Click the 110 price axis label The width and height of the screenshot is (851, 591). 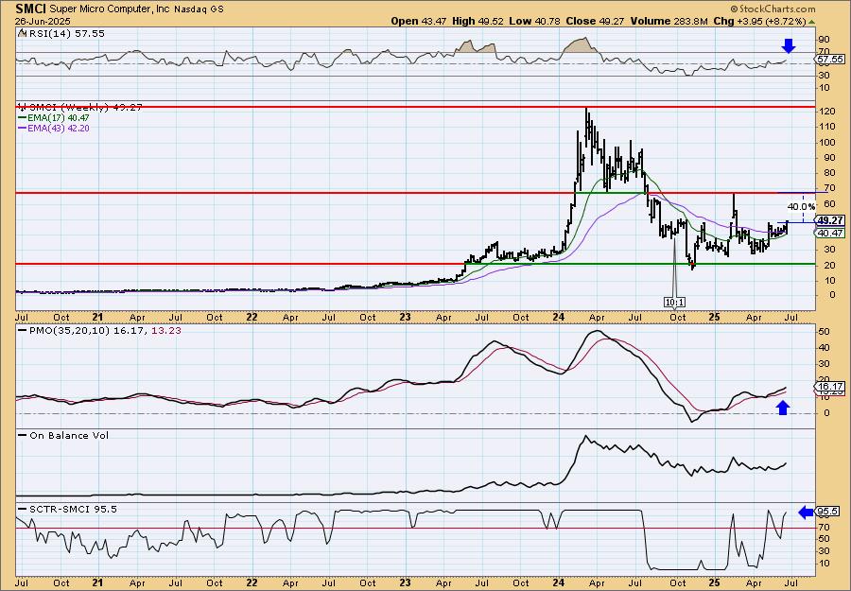827,127
